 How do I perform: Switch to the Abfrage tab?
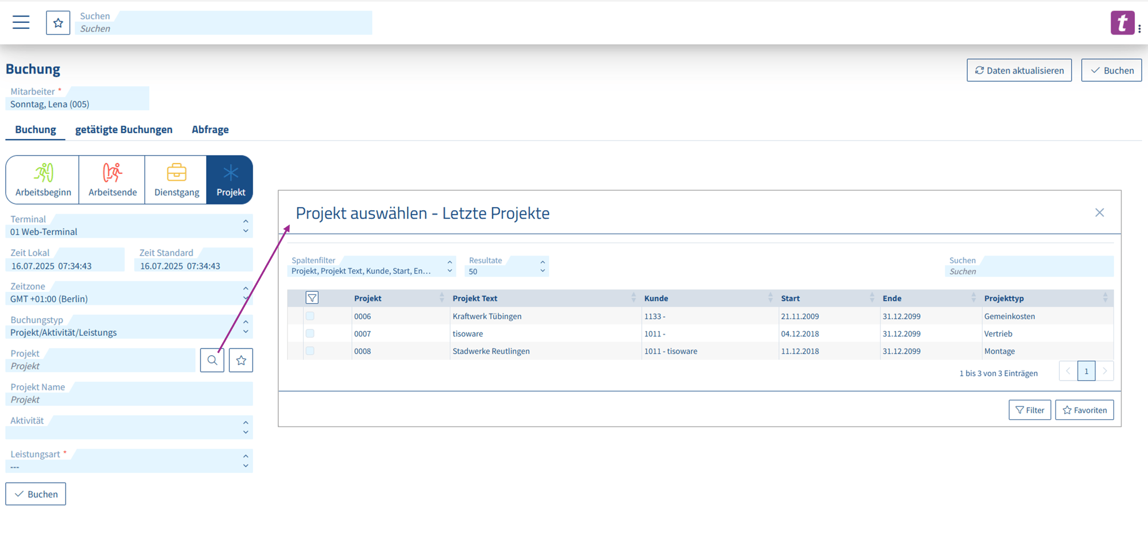210,130
